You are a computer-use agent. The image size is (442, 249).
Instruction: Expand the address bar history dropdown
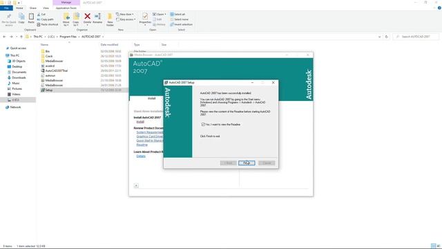coord(379,37)
